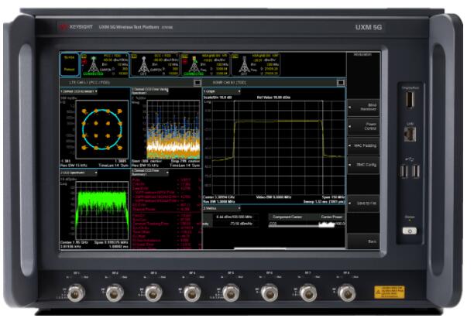The height and width of the screenshot is (325, 474).
Task: Tap the Save to File softkey
Action: (x=363, y=204)
